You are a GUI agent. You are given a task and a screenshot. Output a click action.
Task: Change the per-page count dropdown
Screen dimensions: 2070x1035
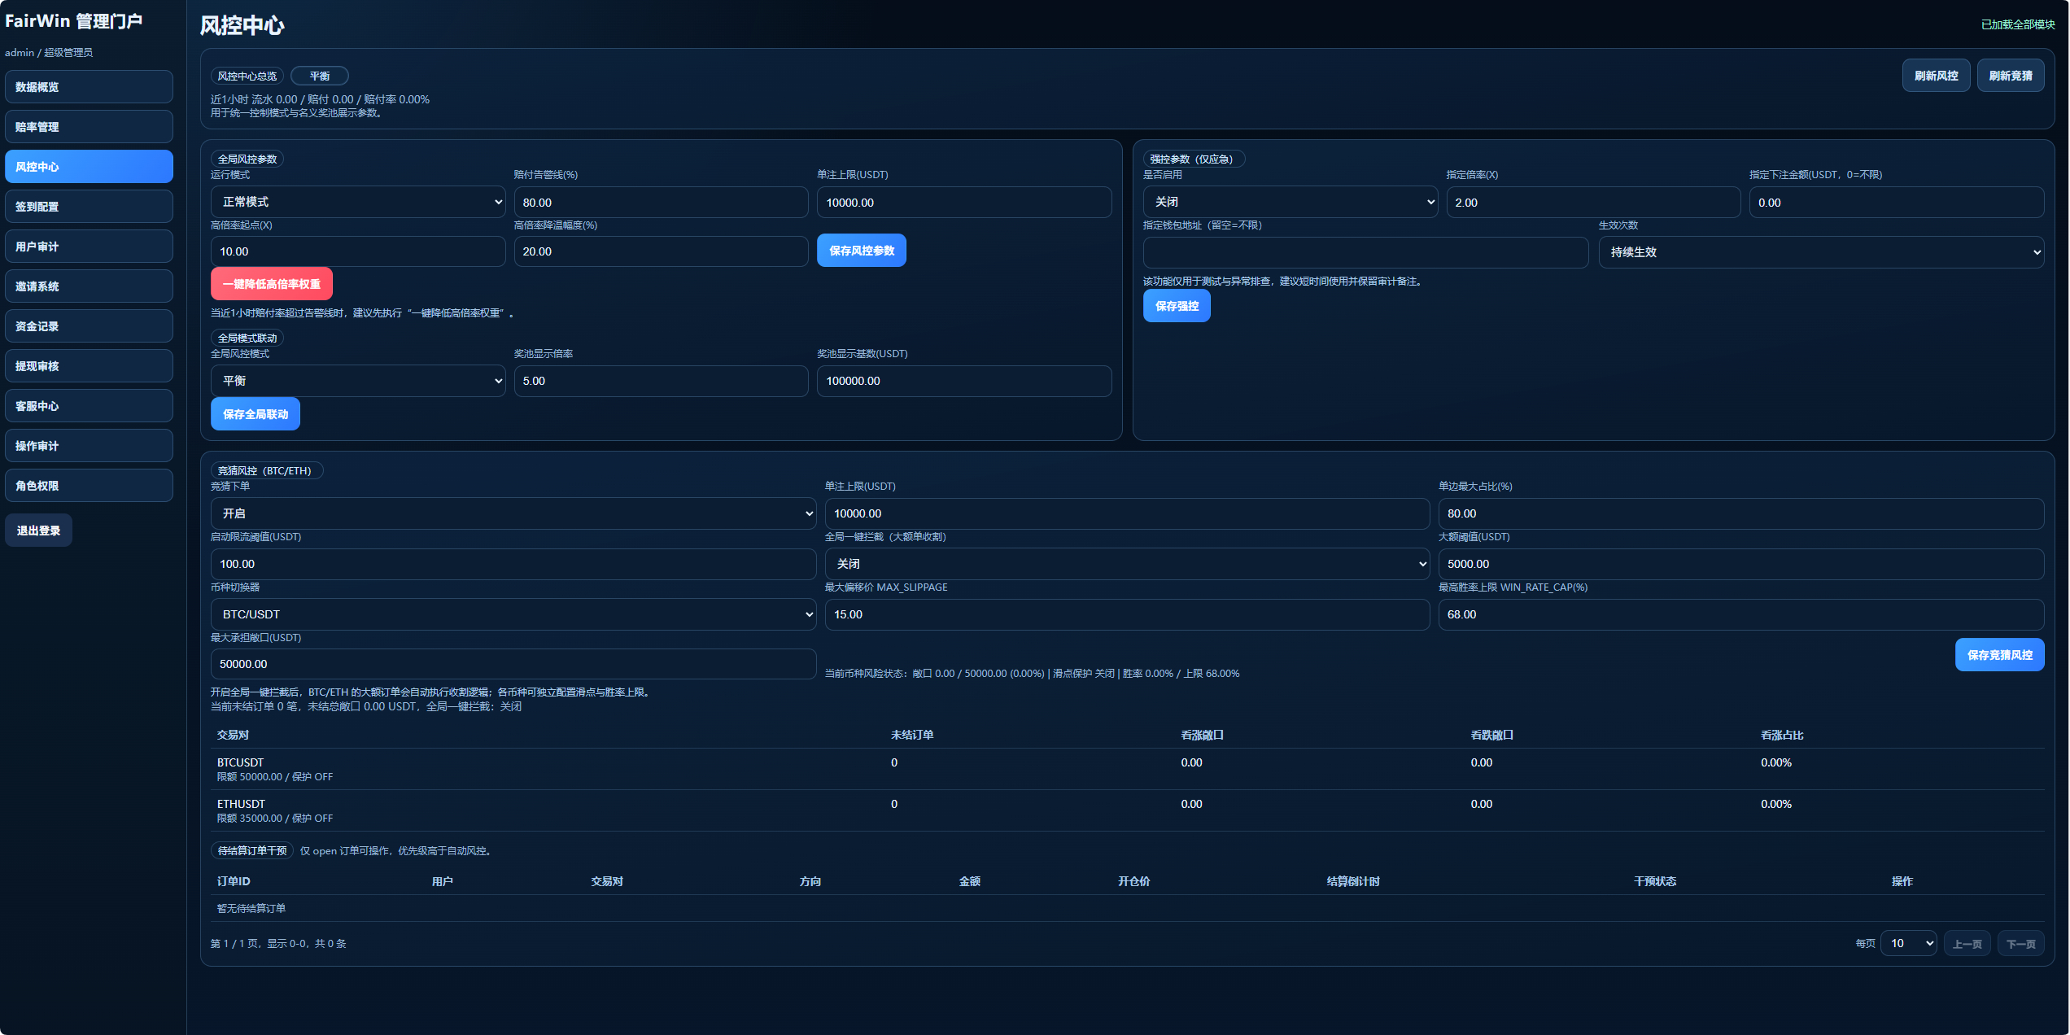click(x=1908, y=943)
